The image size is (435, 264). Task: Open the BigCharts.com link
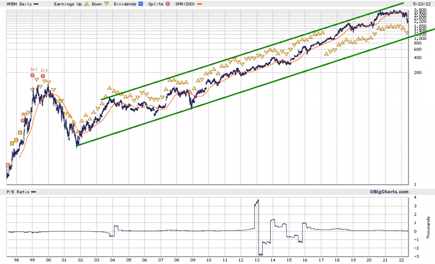point(389,191)
